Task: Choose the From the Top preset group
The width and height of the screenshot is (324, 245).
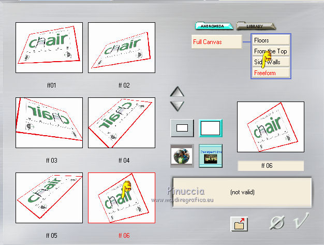Action: pyautogui.click(x=271, y=51)
